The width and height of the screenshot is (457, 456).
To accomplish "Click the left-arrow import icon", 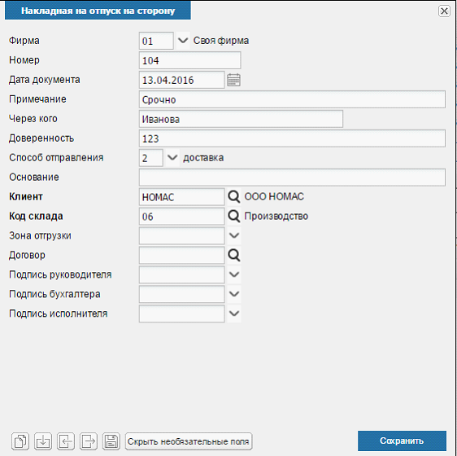I will tap(66, 441).
